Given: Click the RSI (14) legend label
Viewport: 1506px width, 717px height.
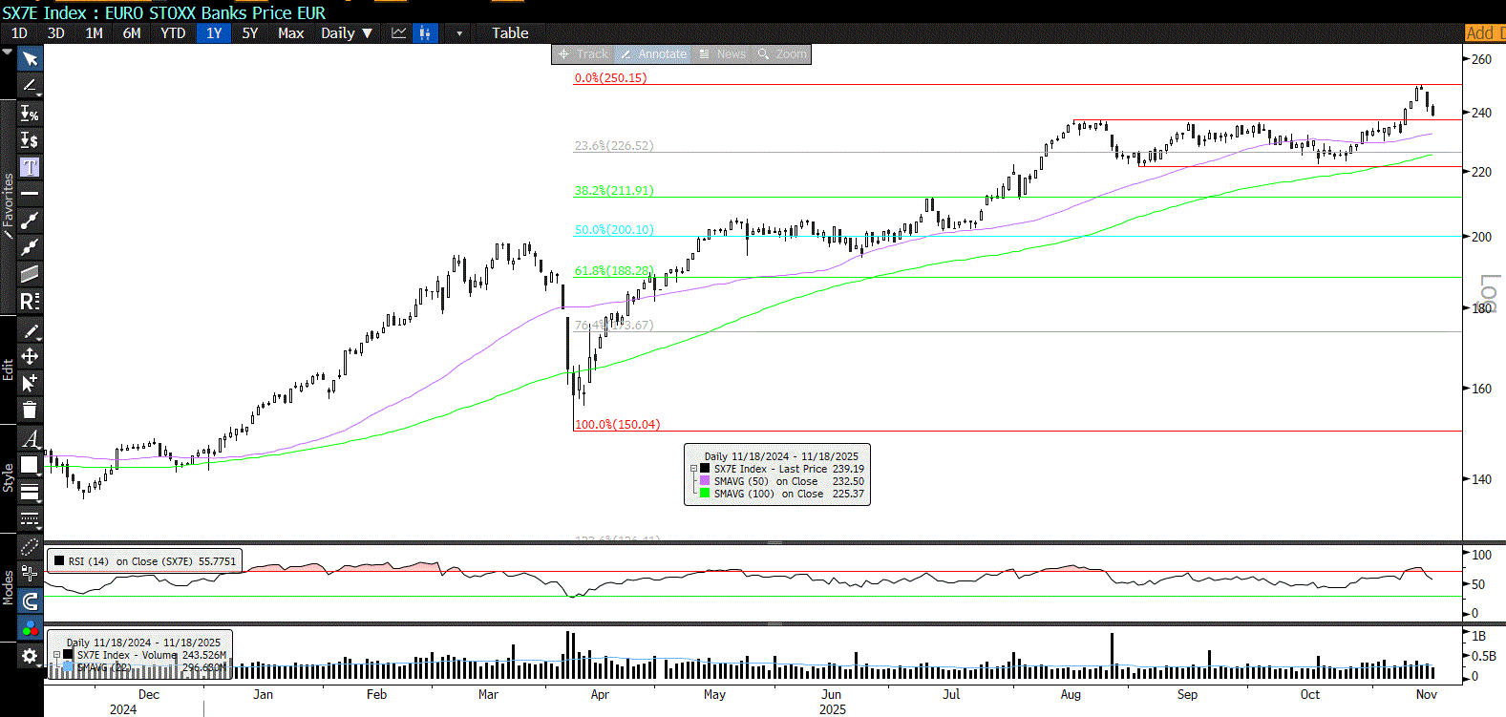Looking at the screenshot, I should coord(88,561).
